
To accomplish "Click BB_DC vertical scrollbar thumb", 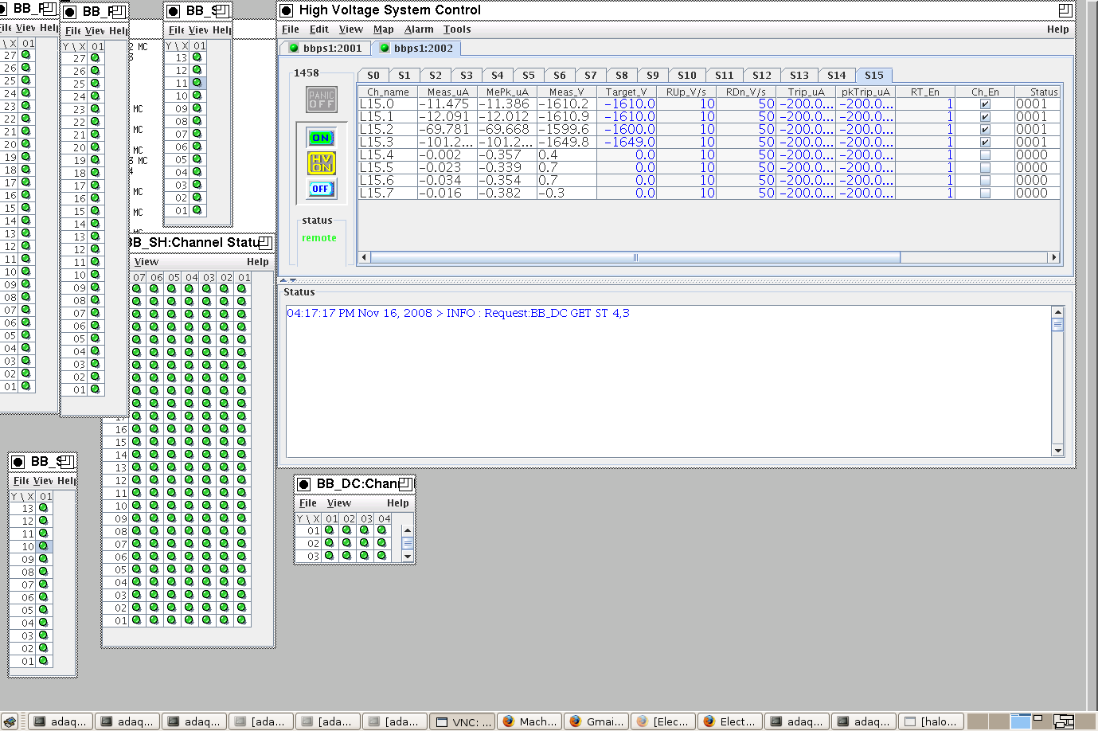I will coord(408,543).
